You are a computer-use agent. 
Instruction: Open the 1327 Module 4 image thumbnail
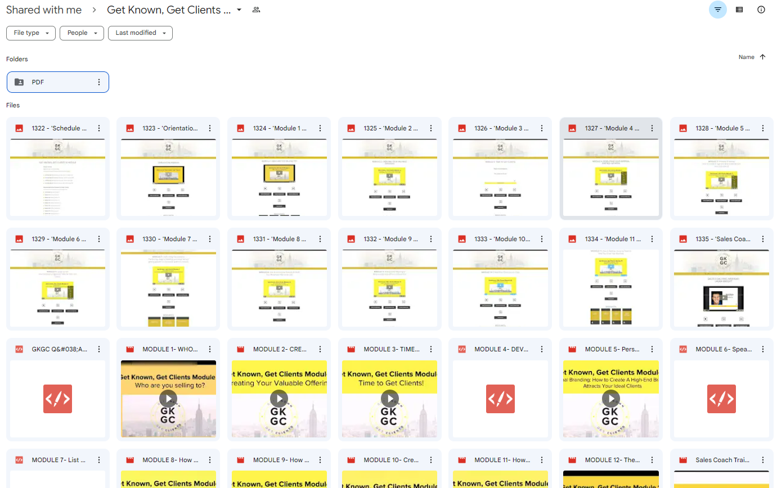pos(611,177)
